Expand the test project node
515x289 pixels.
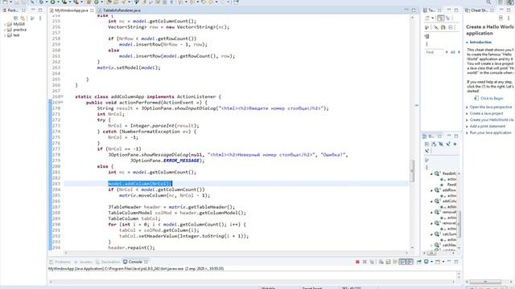point(5,35)
